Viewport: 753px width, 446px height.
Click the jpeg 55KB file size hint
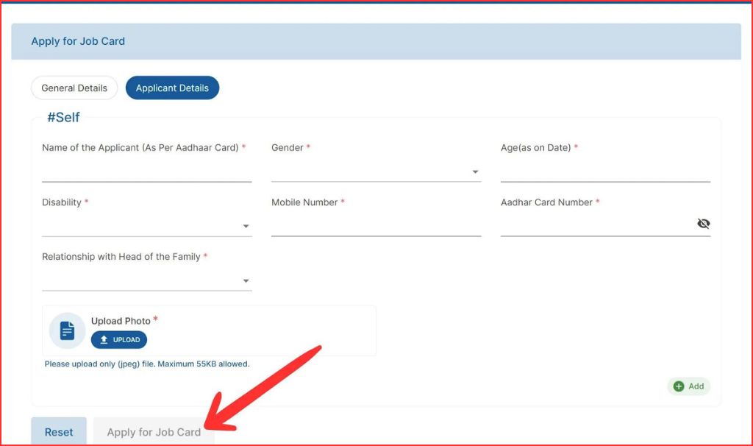point(147,364)
